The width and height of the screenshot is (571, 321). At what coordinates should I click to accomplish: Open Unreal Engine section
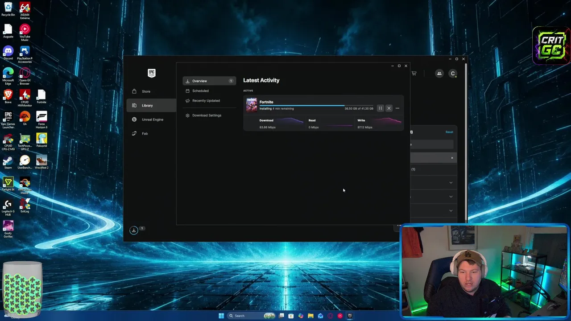pyautogui.click(x=151, y=119)
